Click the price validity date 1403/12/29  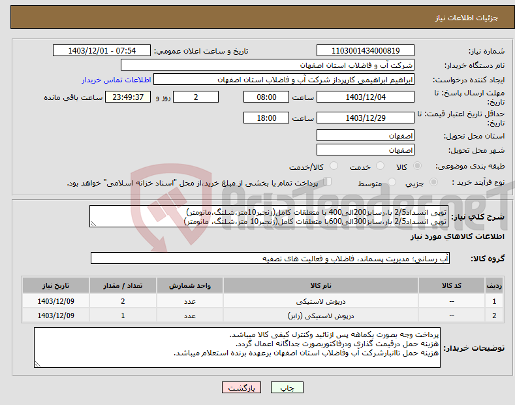pyautogui.click(x=366, y=118)
